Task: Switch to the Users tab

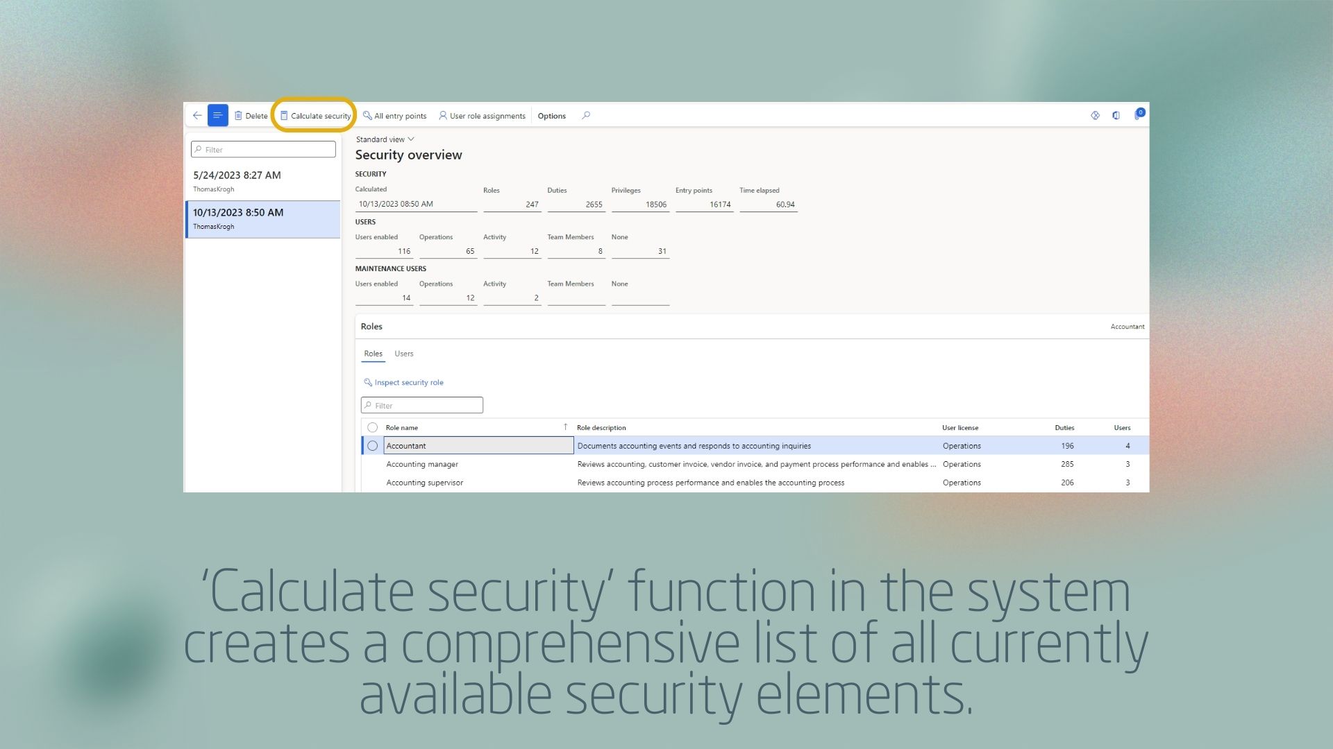Action: 403,354
